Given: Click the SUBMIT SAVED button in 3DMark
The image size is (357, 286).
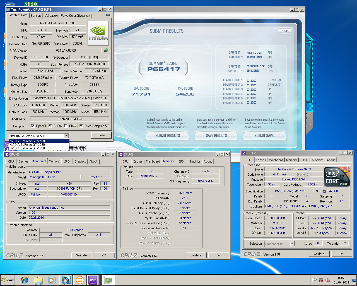Looking at the screenshot, I should 265,136.
